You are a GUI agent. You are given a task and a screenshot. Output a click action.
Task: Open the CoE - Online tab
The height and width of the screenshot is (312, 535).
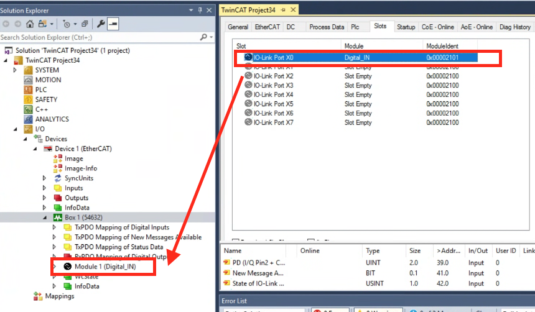pyautogui.click(x=438, y=27)
